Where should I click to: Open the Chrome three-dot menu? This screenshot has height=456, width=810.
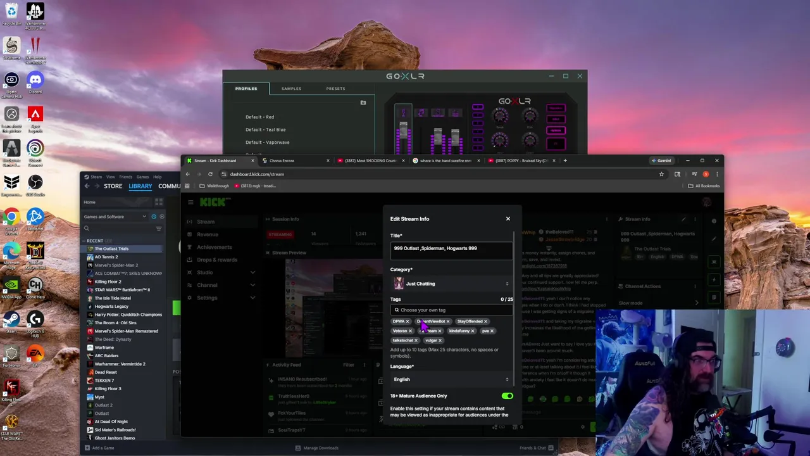click(x=717, y=174)
